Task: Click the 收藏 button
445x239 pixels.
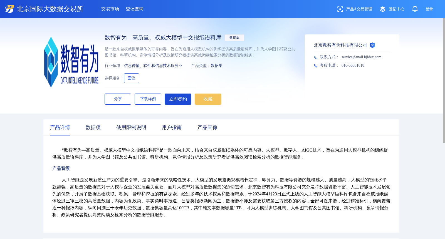Action: click(x=208, y=99)
